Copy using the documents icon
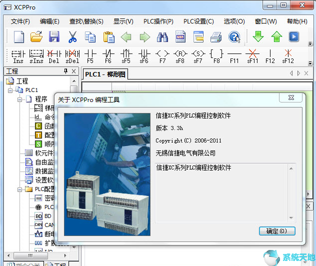The image size is (316, 266). point(90,36)
